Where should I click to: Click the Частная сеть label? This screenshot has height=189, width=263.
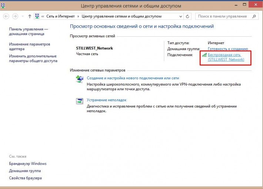tap(87, 54)
